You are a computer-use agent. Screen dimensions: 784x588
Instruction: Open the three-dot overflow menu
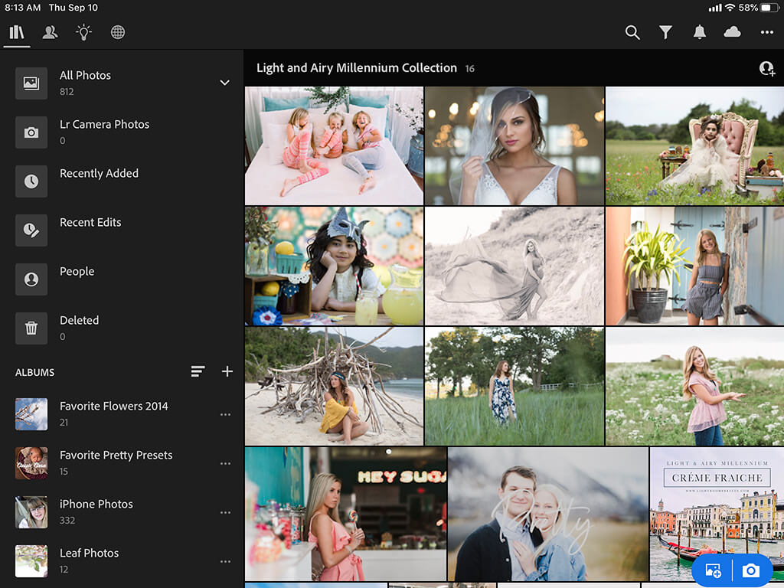point(766,32)
